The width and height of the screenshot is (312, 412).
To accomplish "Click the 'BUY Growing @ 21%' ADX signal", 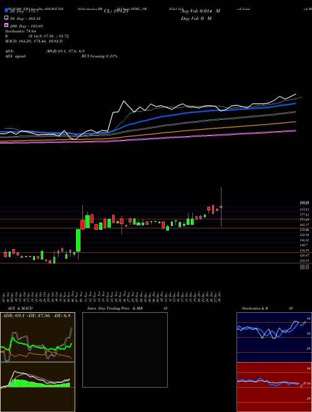I will click(x=100, y=56).
